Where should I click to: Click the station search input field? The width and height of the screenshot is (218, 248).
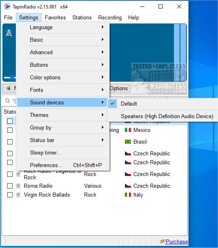coord(9,101)
